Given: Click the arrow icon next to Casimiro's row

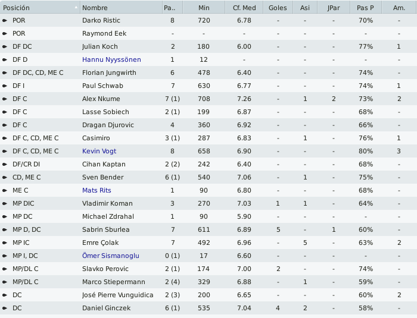Looking at the screenshot, I should point(5,138).
